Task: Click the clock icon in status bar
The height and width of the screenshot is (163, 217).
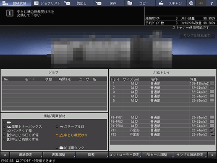Action: click(3, 160)
